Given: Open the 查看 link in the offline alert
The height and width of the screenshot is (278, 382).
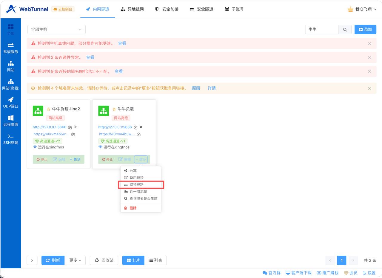Looking at the screenshot, I should 122,43.
